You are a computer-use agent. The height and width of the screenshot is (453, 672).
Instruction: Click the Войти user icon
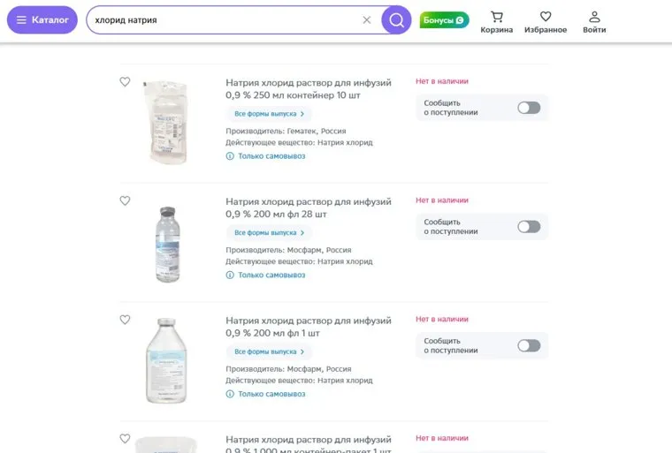tap(594, 22)
